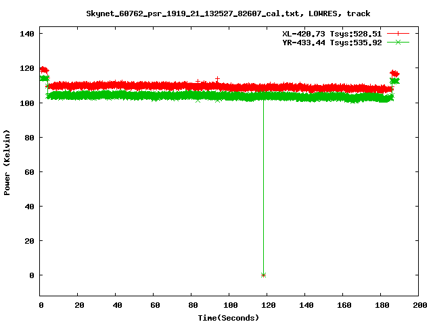Click the y-axis tick label 40
Viewport: 433px width, 324px height.
[x=29, y=207]
